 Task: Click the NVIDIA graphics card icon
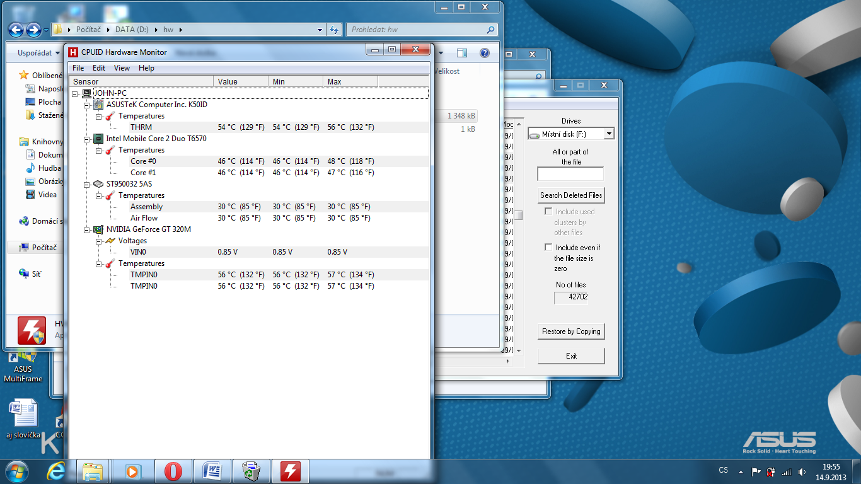98,229
